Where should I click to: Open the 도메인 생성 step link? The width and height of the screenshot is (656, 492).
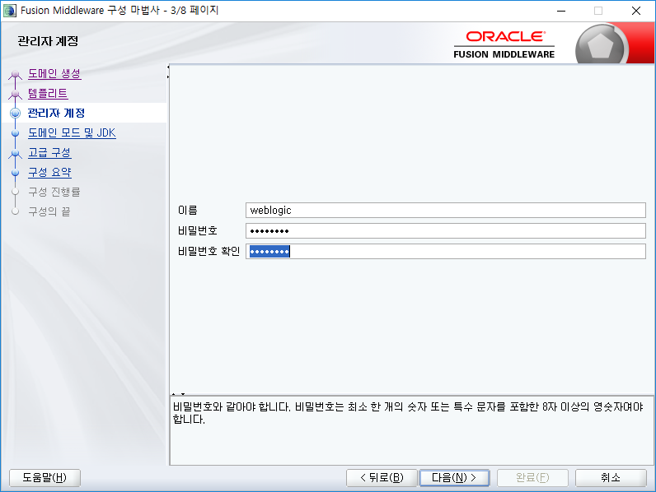(x=54, y=74)
